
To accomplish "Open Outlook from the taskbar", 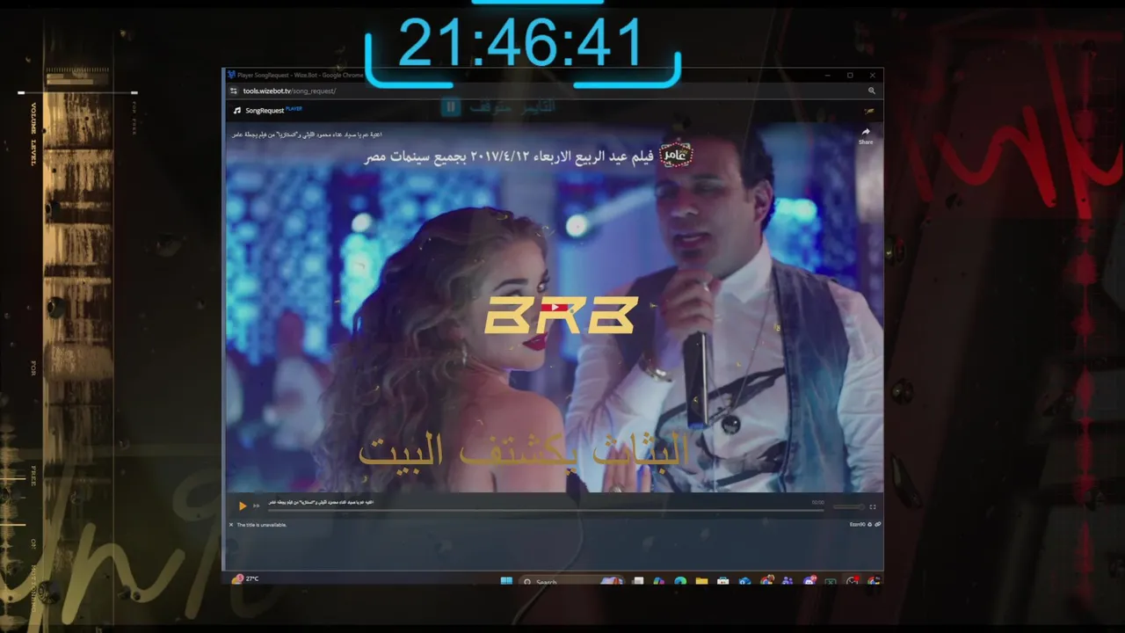I will coord(744,581).
